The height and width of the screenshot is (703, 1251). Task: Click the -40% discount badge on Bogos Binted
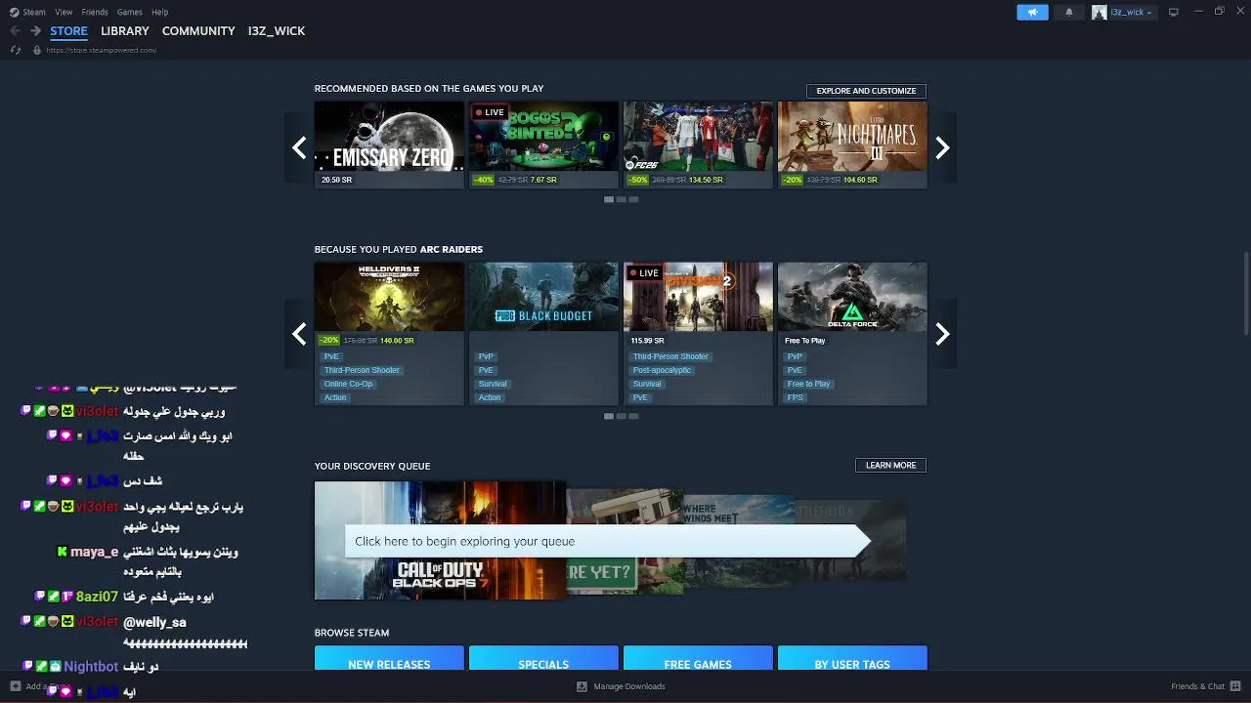[484, 180]
